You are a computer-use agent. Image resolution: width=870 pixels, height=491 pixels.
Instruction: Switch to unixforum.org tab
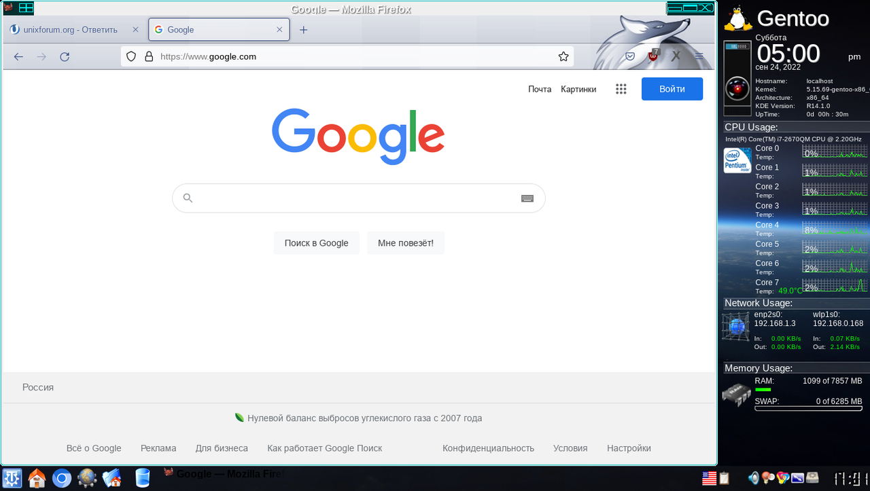point(73,30)
